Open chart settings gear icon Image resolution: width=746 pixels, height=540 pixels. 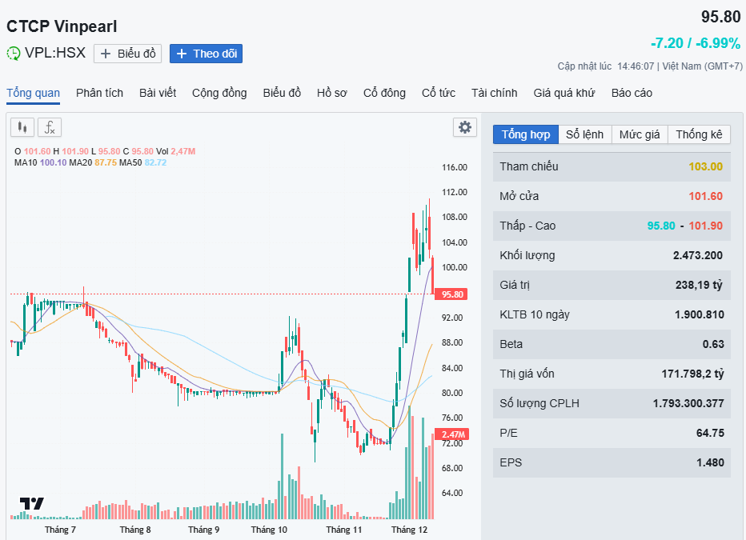point(464,127)
